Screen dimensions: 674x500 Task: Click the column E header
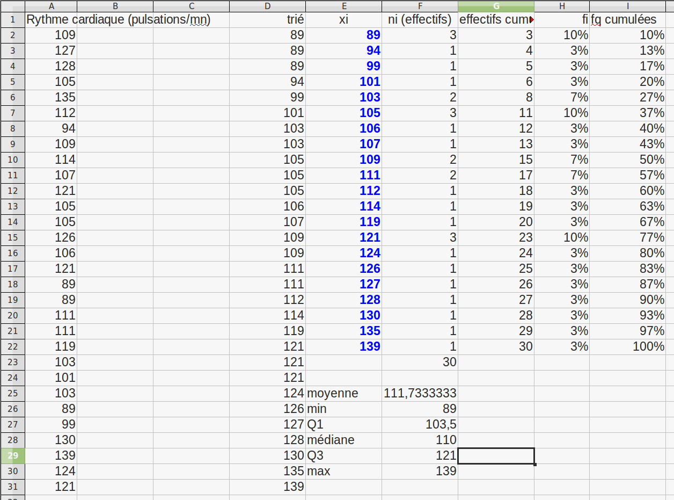(343, 6)
